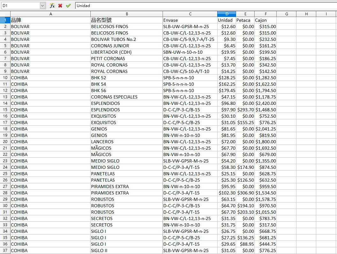Click the formula input line showing Unidad
The height and width of the screenshot is (254, 337).
point(206,5)
